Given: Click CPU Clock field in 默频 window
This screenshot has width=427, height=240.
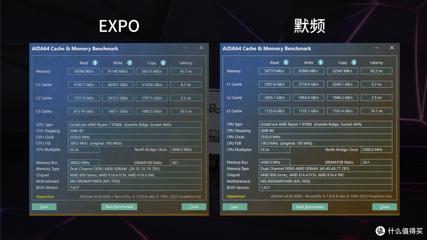Looking at the screenshot, I should (x=325, y=137).
